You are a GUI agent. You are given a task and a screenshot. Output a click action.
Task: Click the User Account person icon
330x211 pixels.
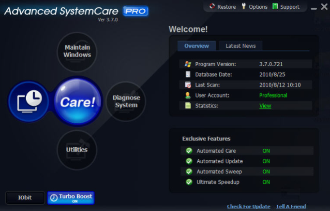pyautogui.click(x=188, y=95)
